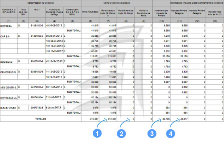Click dividend 42 dated 15-12-2012
The image size is (224, 142).
[54, 62]
